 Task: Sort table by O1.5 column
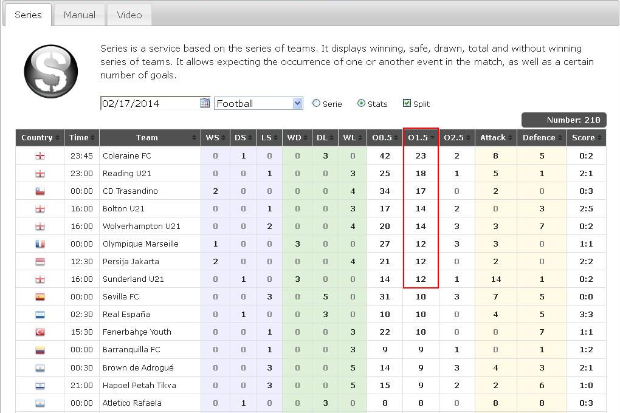[421, 137]
